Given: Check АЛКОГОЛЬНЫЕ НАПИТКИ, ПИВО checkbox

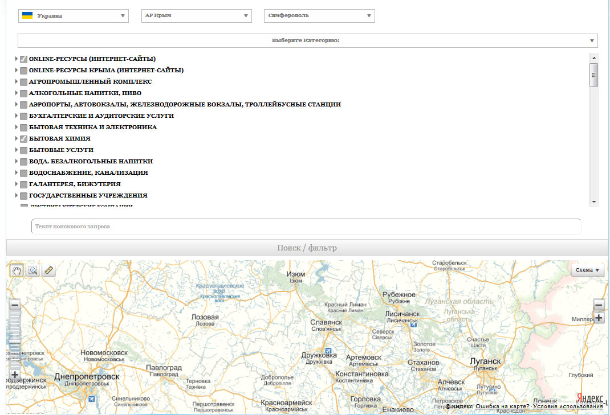Looking at the screenshot, I should (24, 93).
